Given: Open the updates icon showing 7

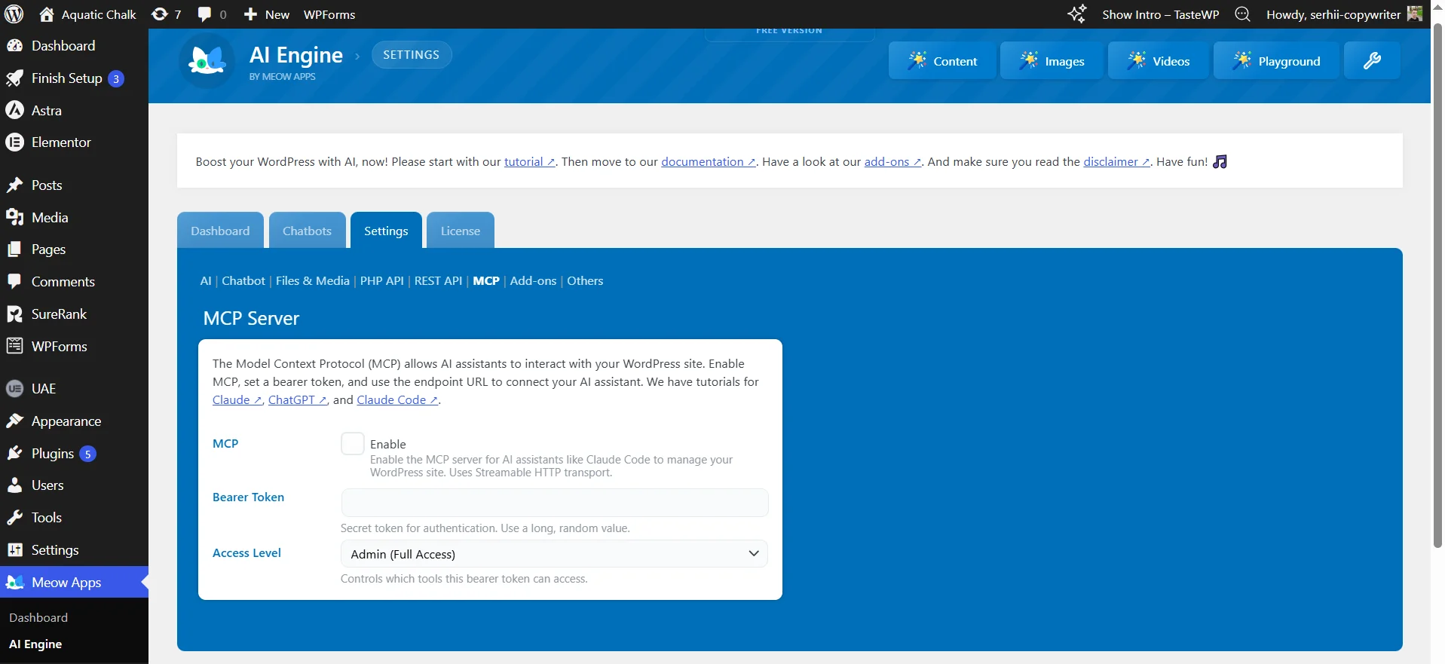Looking at the screenshot, I should (160, 14).
